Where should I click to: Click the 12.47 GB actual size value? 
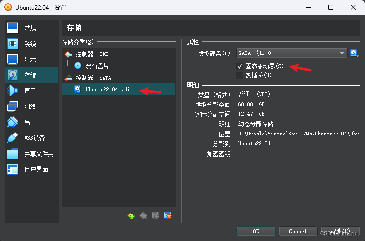(251, 114)
